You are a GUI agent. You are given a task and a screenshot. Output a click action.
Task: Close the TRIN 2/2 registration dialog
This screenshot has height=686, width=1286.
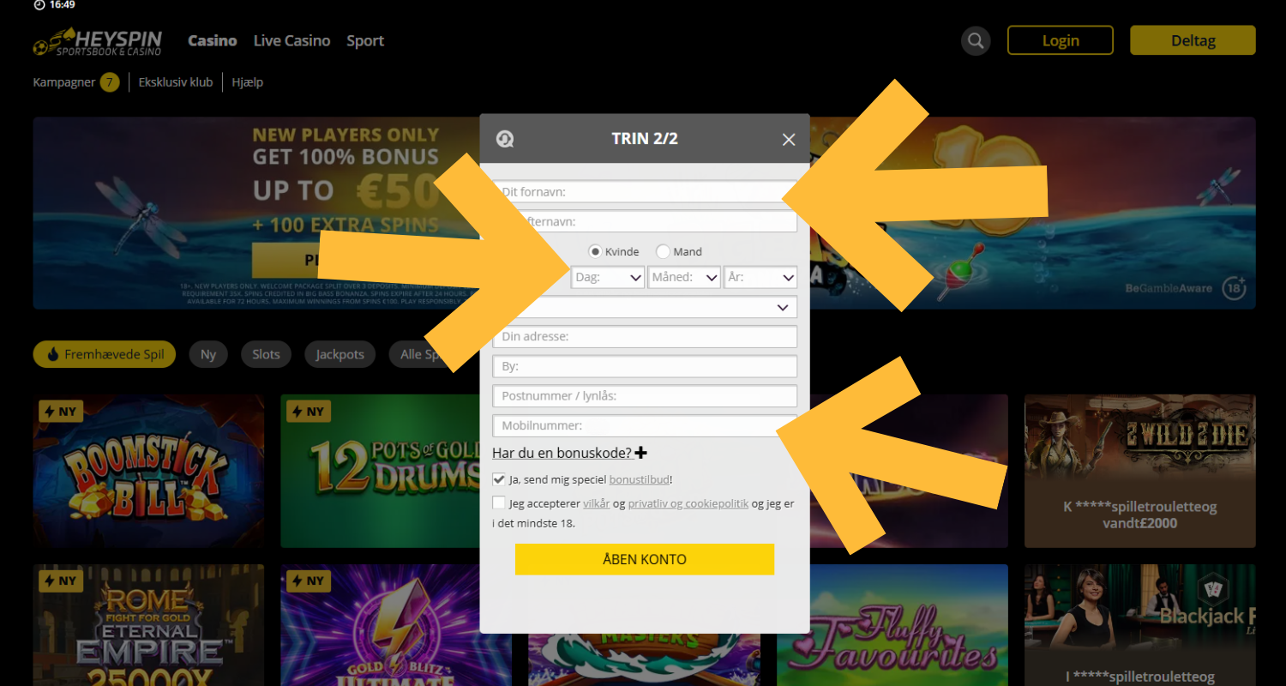(x=789, y=140)
